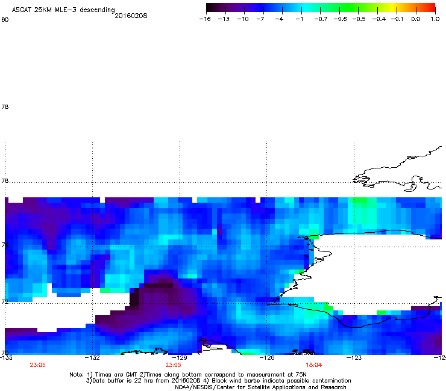Image resolution: width=446 pixels, height=391 pixels.
Task: Click the -10 colorbar label
Action: (243, 19)
